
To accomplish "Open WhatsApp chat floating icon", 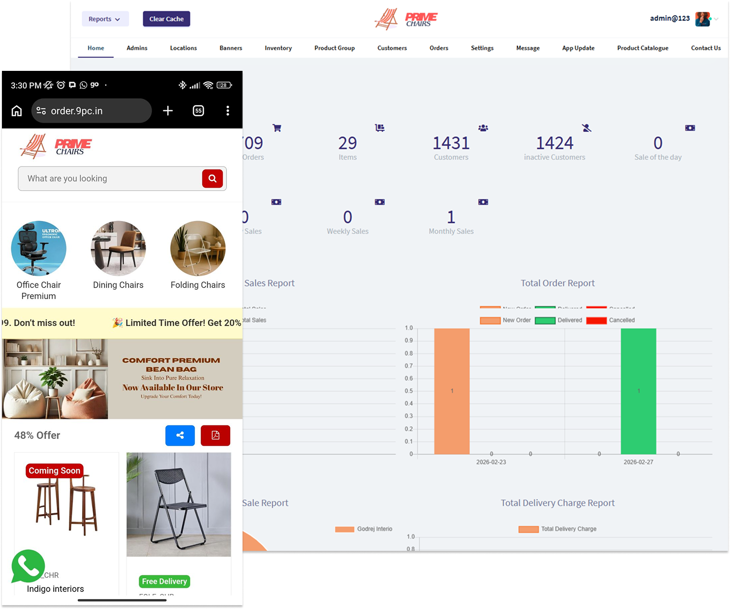I will [x=28, y=566].
